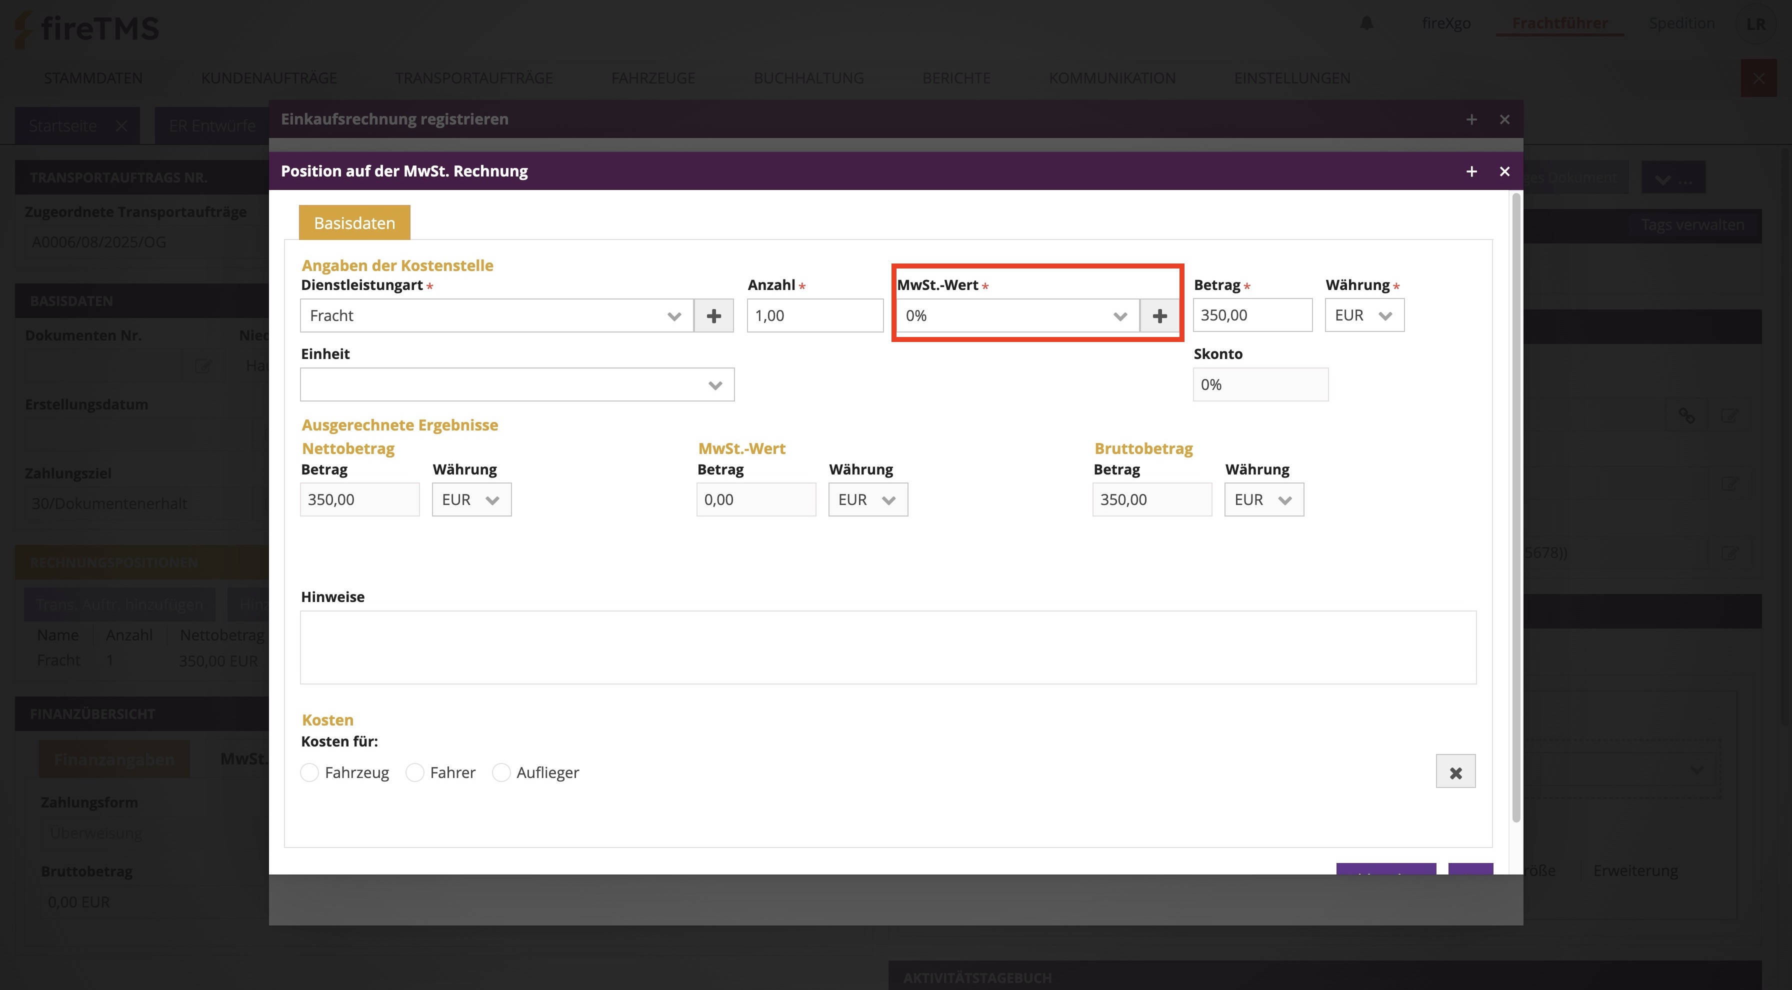This screenshot has height=990, width=1792.
Task: Click the Zahlungsziel value 30/Dokumentenerhalt
Action: tap(109, 503)
